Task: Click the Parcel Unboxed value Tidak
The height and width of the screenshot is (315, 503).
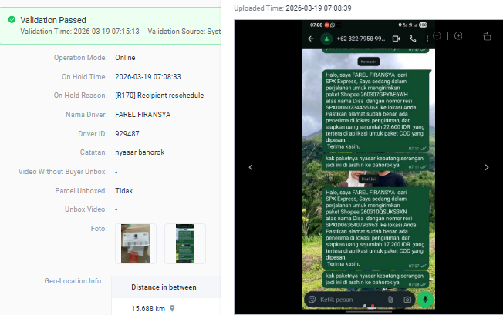Action: coord(124,191)
